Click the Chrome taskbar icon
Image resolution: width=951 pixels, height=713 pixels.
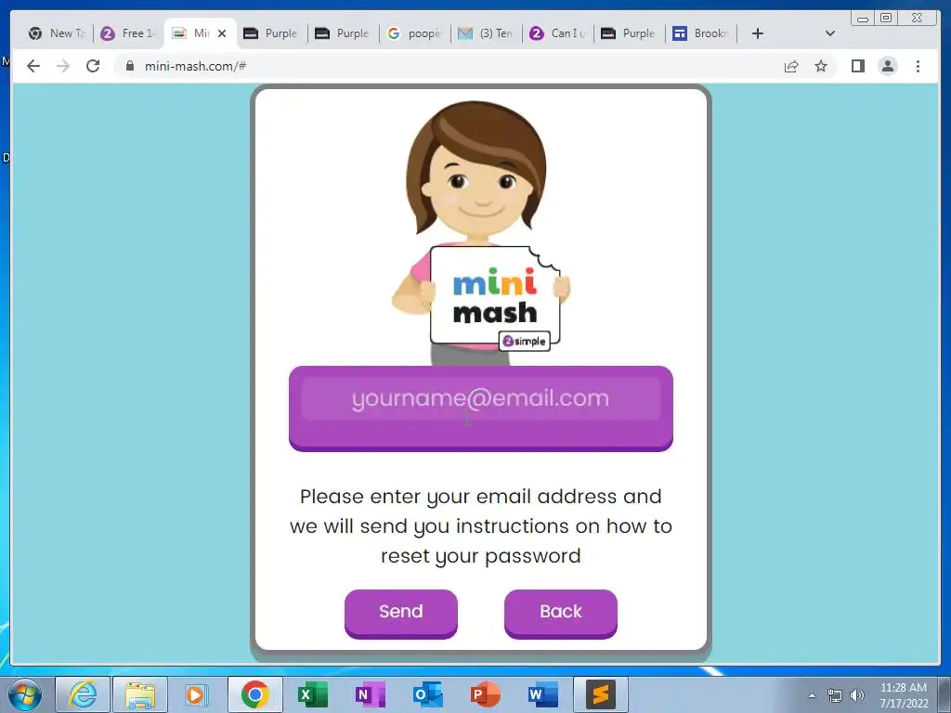click(x=255, y=694)
